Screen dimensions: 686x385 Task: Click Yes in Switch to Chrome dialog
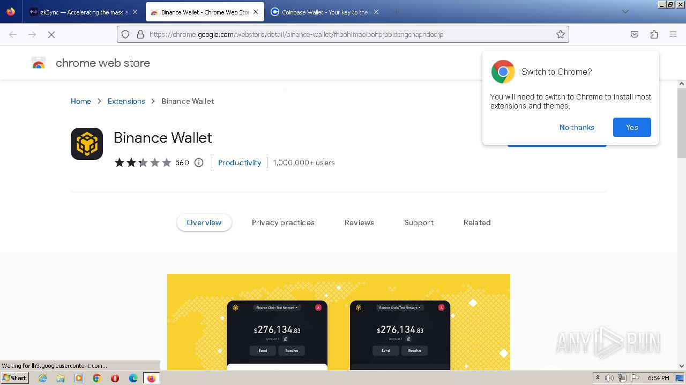pyautogui.click(x=632, y=127)
